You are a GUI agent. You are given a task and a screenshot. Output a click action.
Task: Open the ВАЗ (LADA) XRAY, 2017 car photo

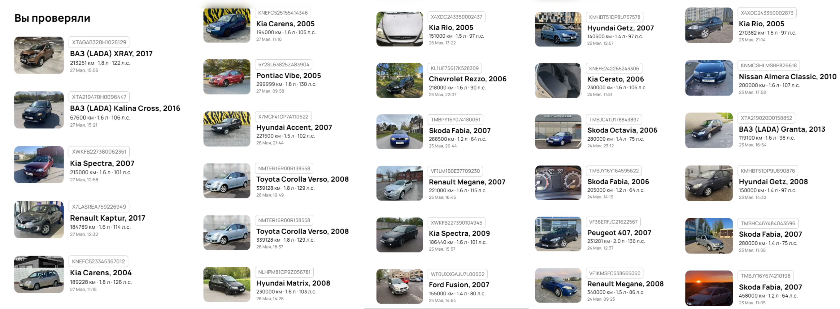39,55
